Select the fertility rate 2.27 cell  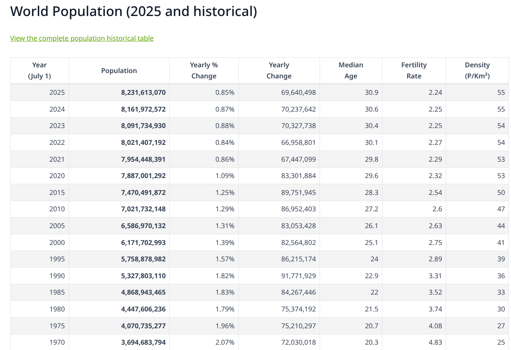414,142
